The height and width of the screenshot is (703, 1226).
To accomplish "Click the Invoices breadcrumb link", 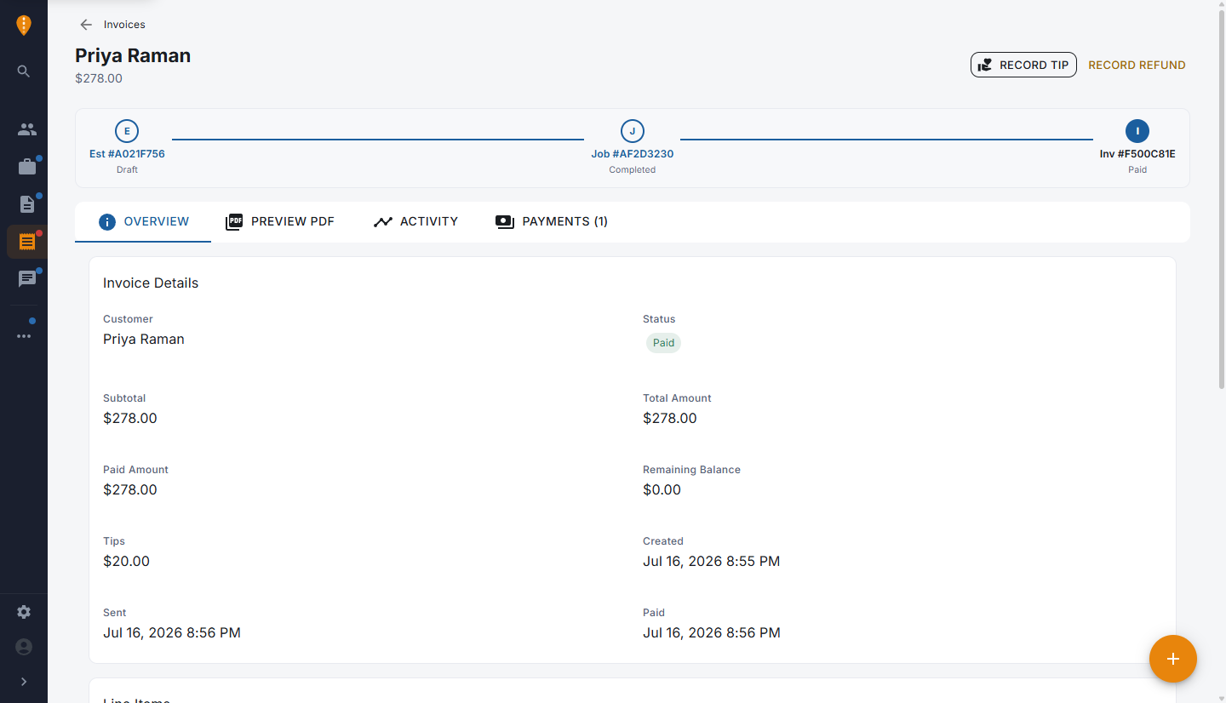I will pyautogui.click(x=124, y=25).
